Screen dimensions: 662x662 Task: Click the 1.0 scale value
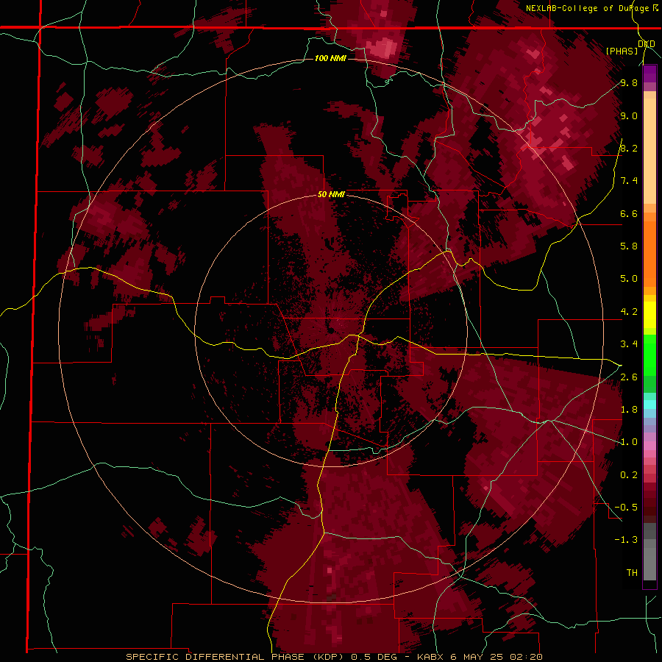click(629, 442)
